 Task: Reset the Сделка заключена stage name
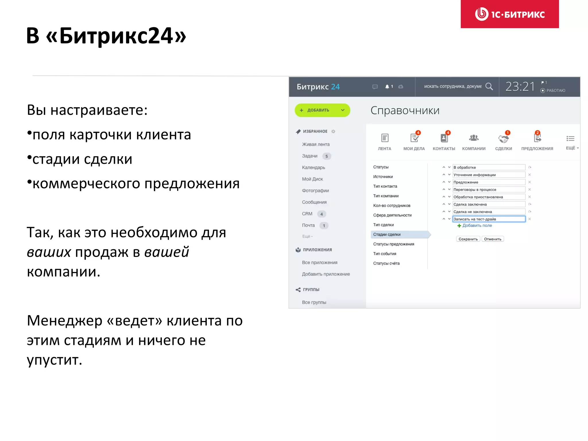pyautogui.click(x=530, y=204)
